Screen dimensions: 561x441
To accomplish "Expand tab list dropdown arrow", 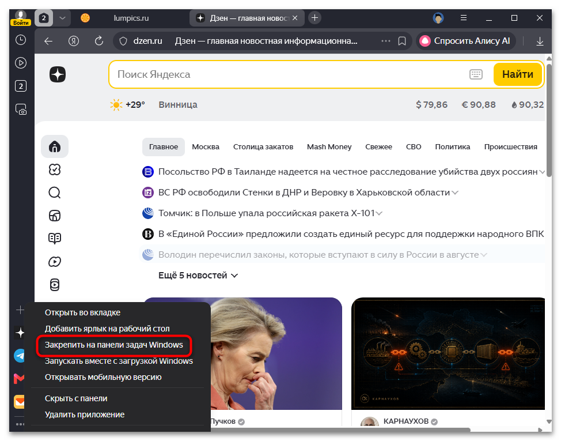I will tap(62, 18).
